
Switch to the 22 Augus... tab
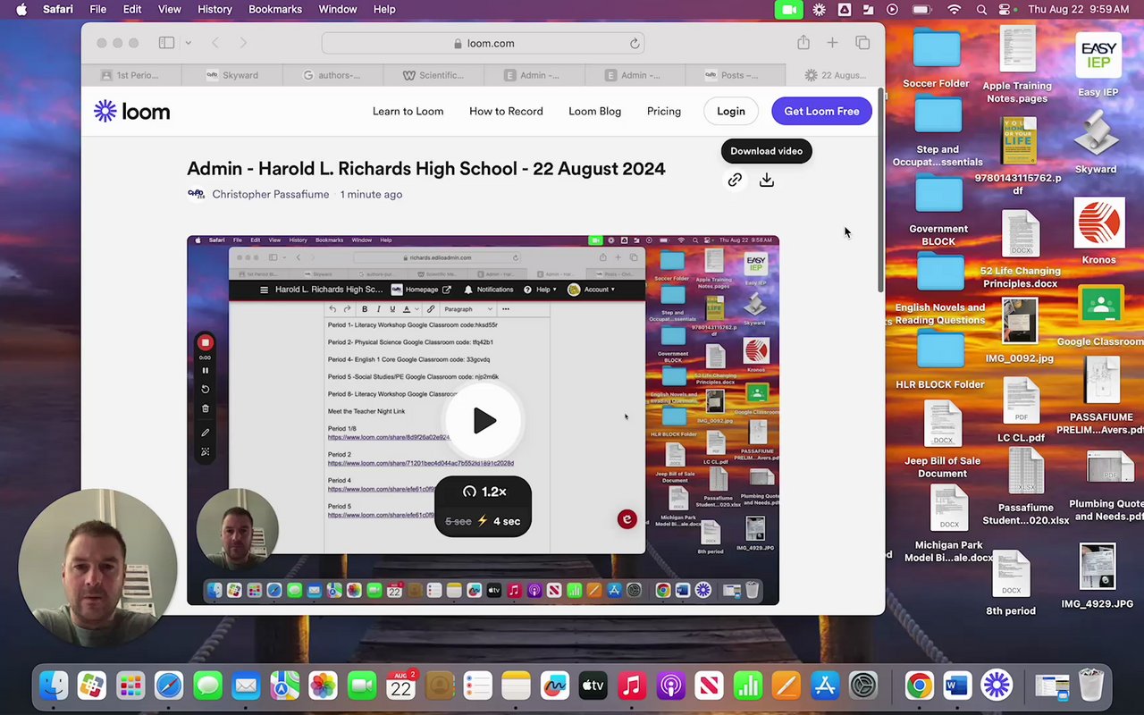(836, 75)
